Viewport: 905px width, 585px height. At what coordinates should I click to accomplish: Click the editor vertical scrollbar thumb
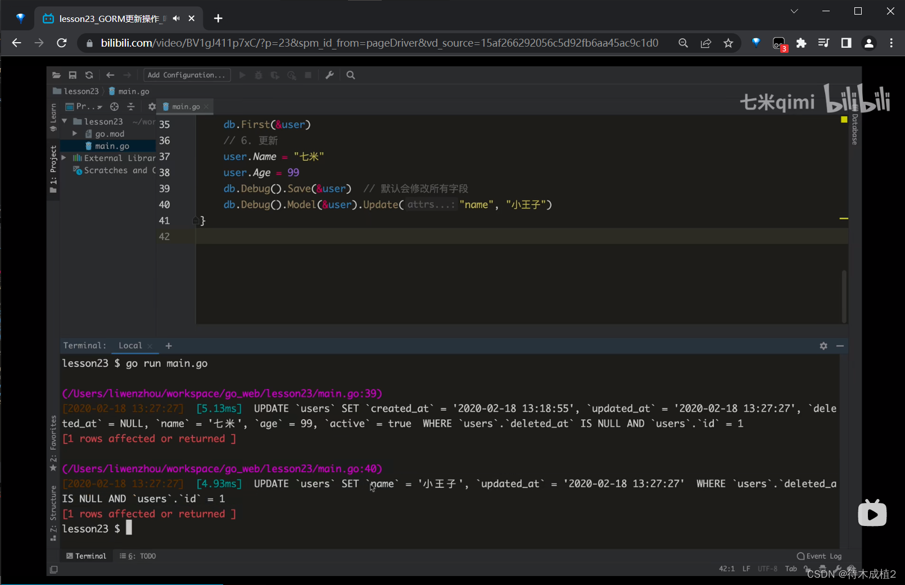click(844, 297)
